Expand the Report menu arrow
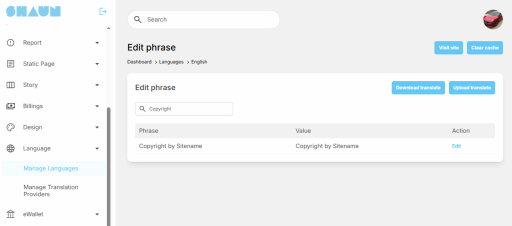Viewport: 512px width, 226px height. [x=97, y=43]
